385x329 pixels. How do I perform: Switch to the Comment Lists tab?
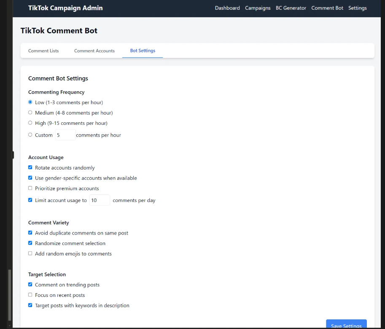pos(43,51)
